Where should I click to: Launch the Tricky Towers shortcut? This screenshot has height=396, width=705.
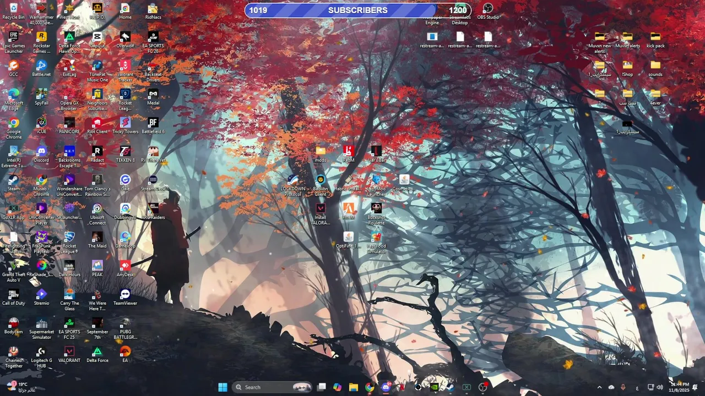tap(125, 125)
